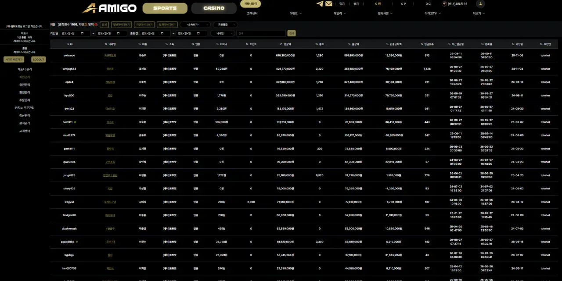Screen dimensions: 562x281
Task: Open the 회원등급 dropdown
Action: coord(225,25)
